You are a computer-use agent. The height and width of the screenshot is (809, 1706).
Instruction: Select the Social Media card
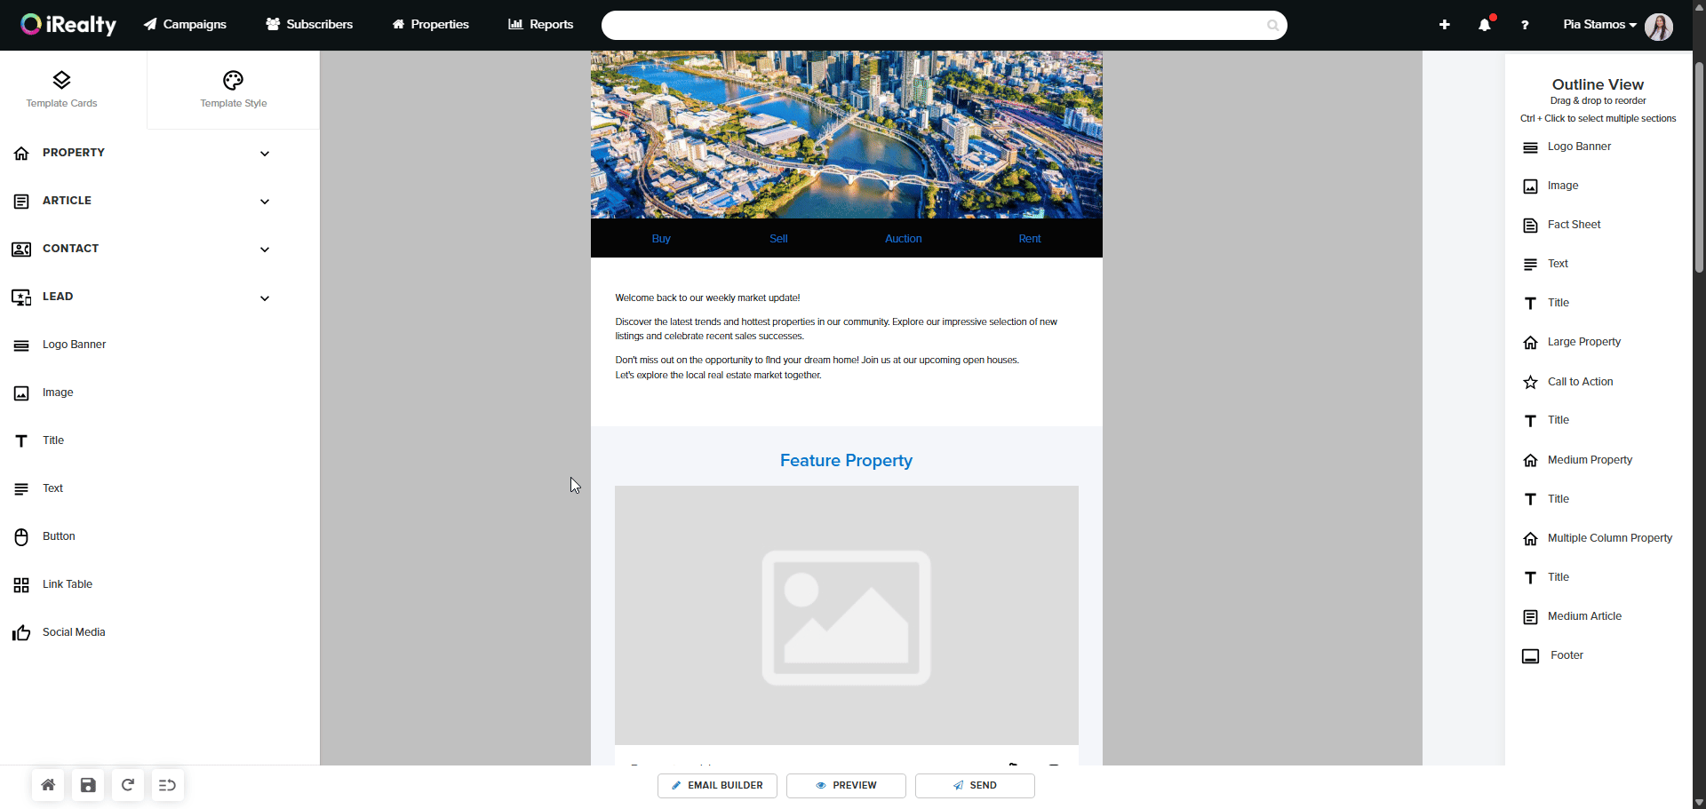pos(74,632)
